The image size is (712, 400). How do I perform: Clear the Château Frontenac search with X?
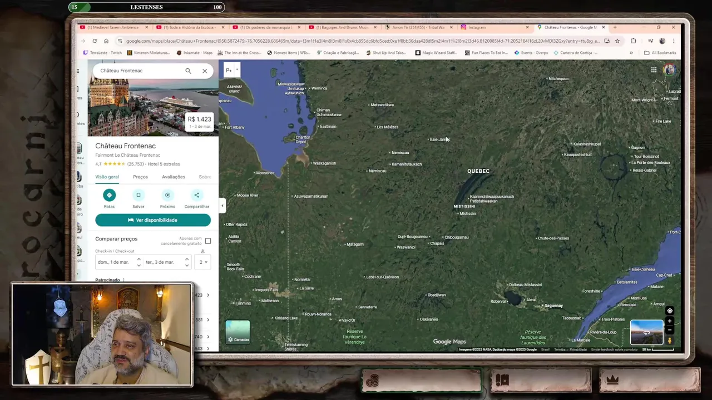point(205,71)
